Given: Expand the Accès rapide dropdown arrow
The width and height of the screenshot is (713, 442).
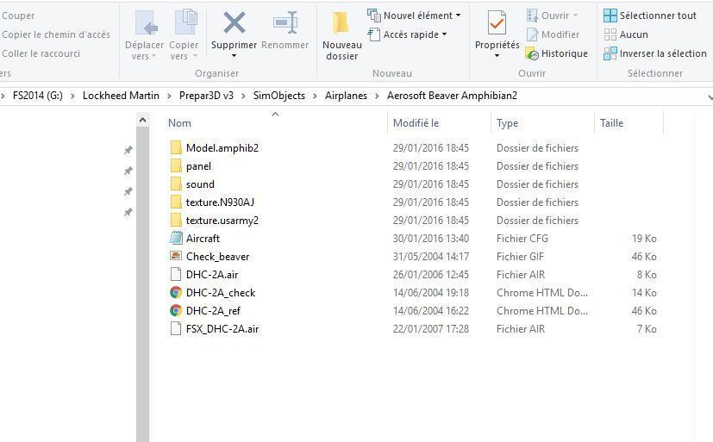Looking at the screenshot, I should coord(444,34).
